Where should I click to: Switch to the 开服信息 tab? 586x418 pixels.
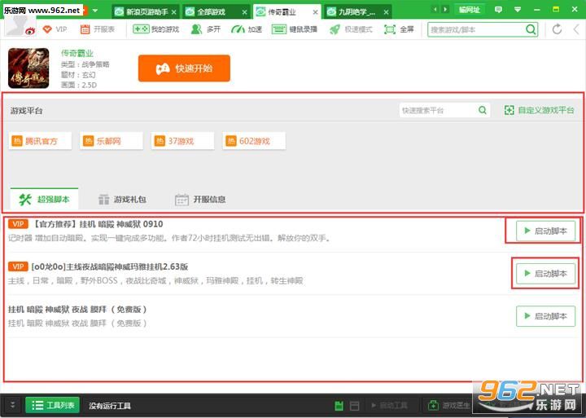point(201,200)
